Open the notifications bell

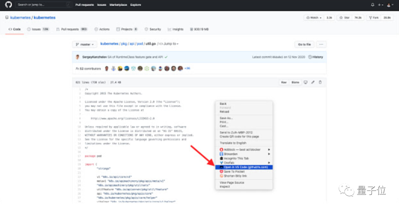pyautogui.click(x=372, y=5)
